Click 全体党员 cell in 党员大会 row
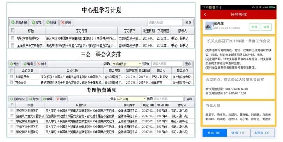This screenshot has height=142, width=283. click(157, 83)
